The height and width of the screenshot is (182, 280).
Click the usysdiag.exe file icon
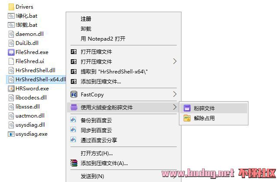click(x=11, y=134)
